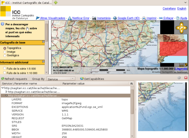Switch language to English
Image resolution: width=189 pixels, height=138 pixels.
pyautogui.click(x=182, y=9)
